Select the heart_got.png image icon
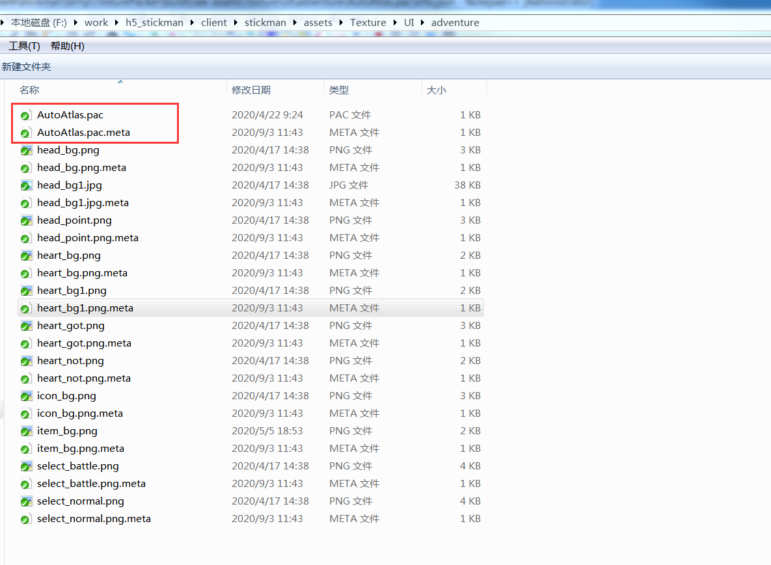This screenshot has height=565, width=771. pos(26,326)
